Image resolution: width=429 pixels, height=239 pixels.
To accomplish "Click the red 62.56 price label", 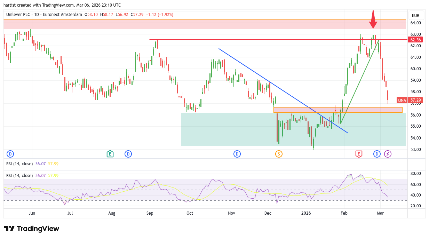I will [415, 40].
